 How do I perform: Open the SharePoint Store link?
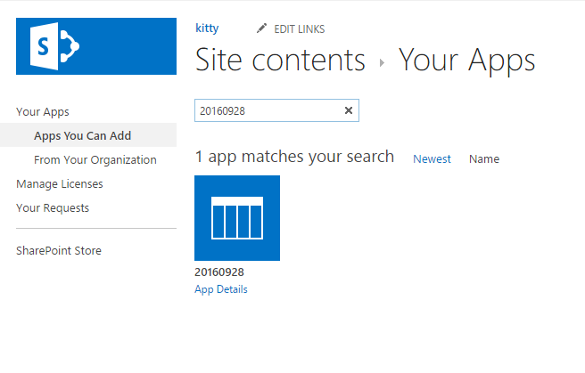pos(59,251)
